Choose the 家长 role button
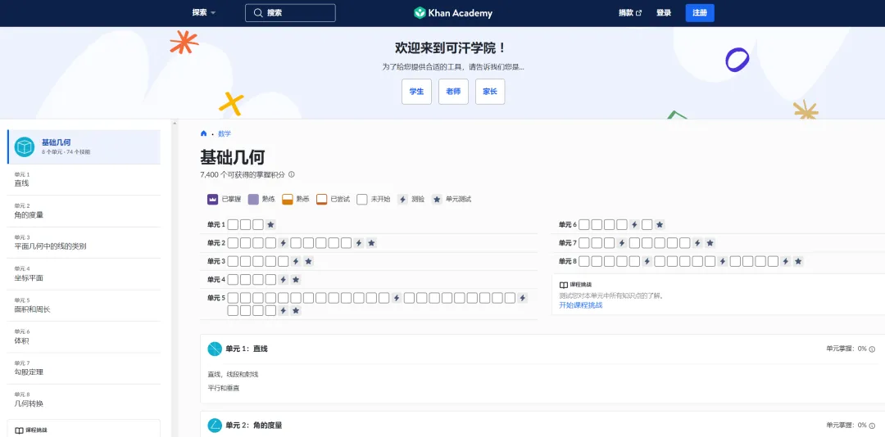This screenshot has width=885, height=437. click(x=490, y=92)
